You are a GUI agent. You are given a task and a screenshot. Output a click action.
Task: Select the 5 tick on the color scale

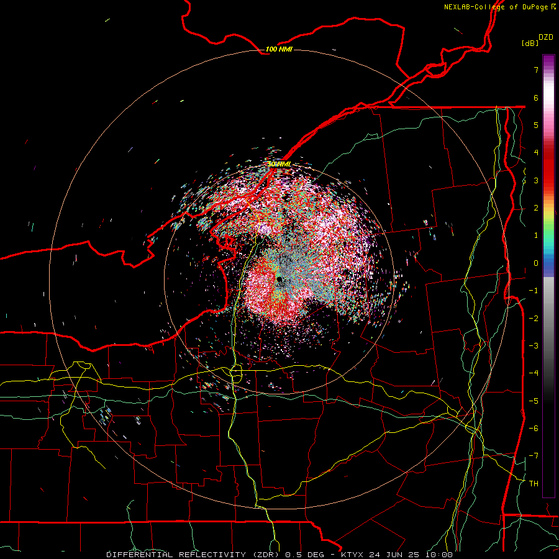pos(536,125)
